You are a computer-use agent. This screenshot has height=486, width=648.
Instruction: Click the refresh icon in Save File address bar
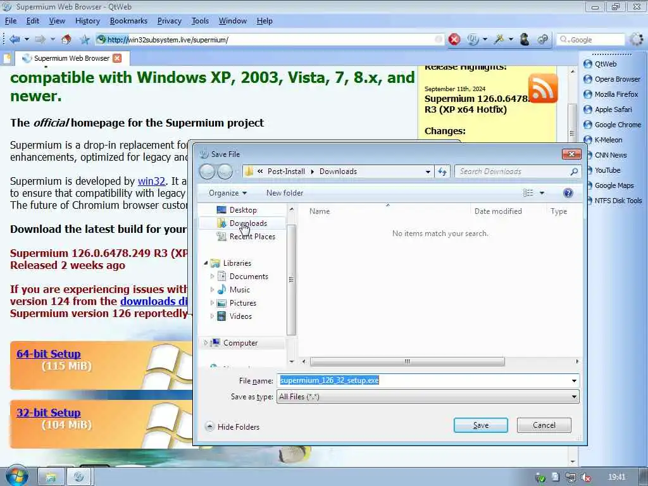(442, 171)
